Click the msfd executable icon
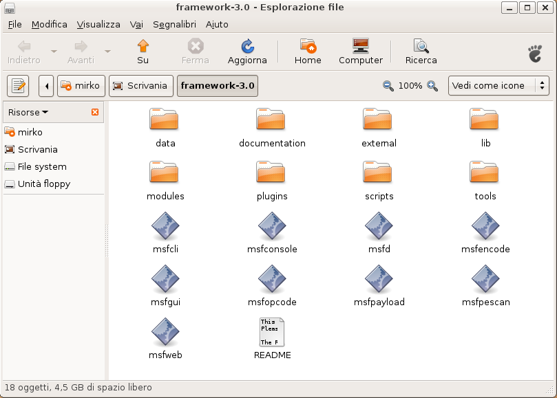 click(x=379, y=226)
